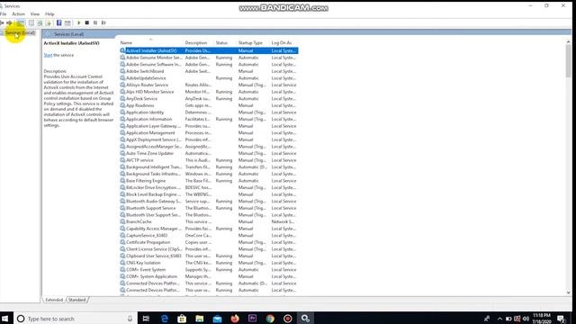This screenshot has width=576, height=324.
Task: Click the Refresh toolbar icon
Action: pyautogui.click(x=40, y=22)
